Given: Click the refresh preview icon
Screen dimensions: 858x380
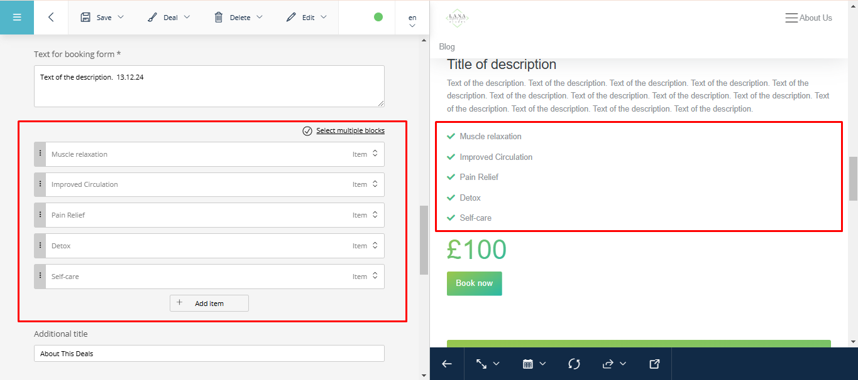Looking at the screenshot, I should point(574,364).
